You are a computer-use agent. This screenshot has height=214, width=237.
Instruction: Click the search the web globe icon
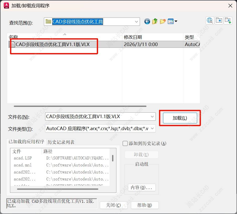pos(210,21)
